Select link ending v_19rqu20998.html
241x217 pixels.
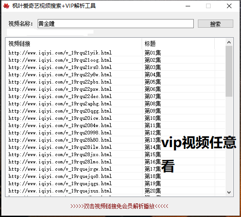(60, 133)
